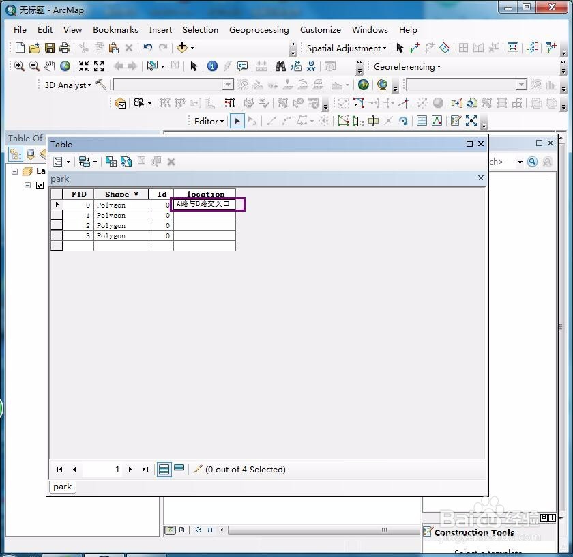This screenshot has height=557, width=573.
Task: Go to first record button
Action: 59,469
